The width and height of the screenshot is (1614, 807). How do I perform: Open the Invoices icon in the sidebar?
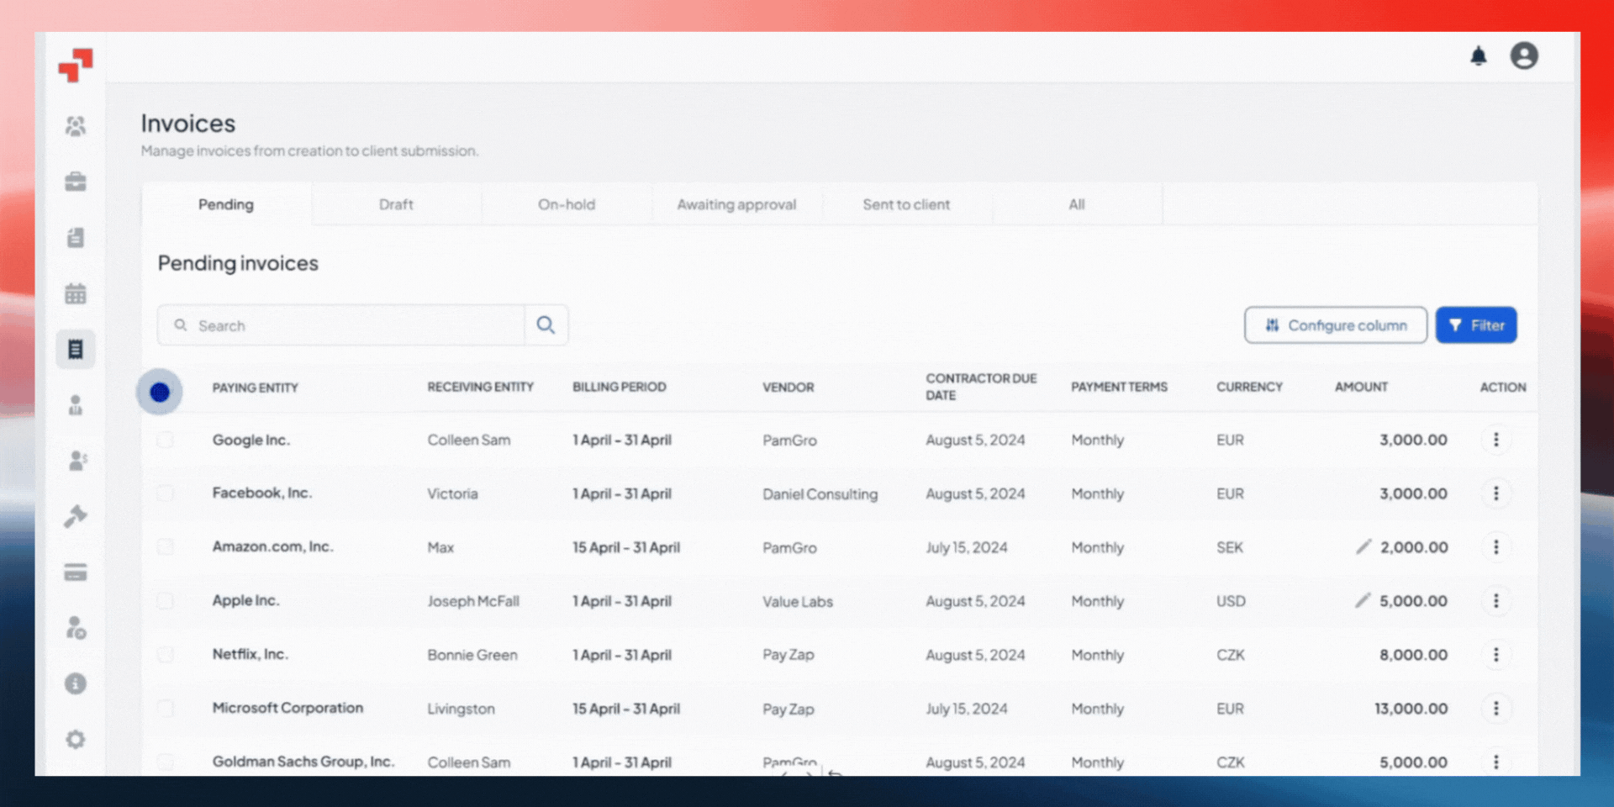pyautogui.click(x=76, y=348)
